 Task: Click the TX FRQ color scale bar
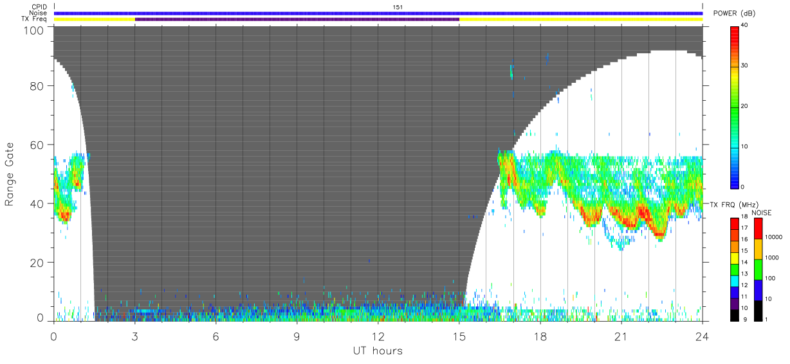735,269
